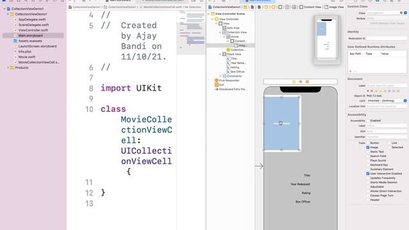Screen dimensions: 409x230
Task: Expand the Constraints outline item
Action: tap(220, 76)
